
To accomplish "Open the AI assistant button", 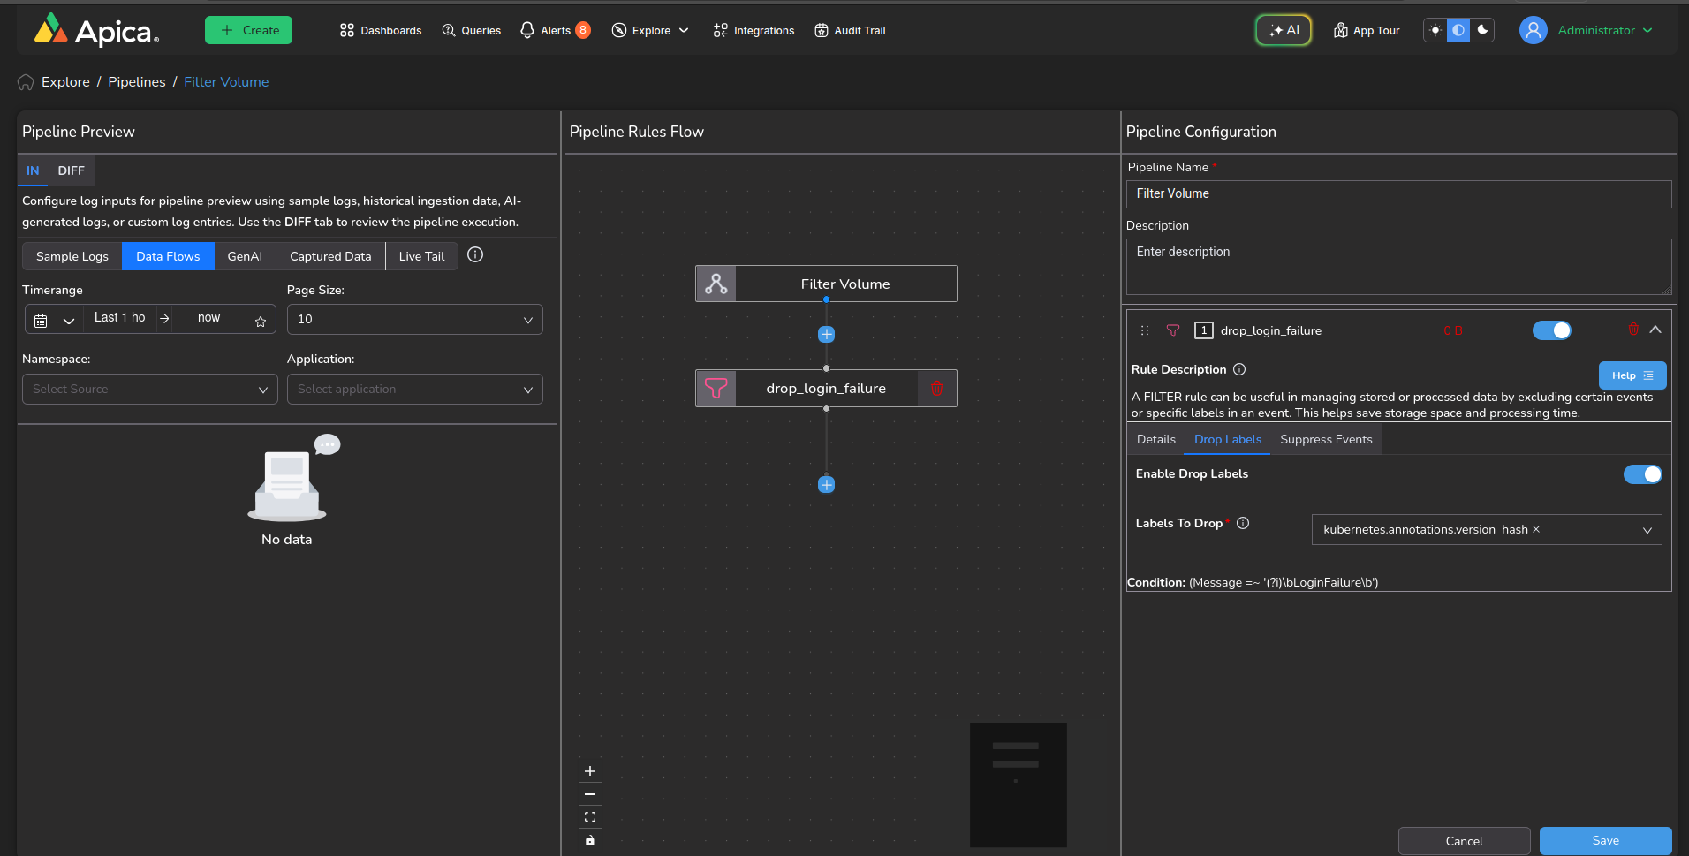I will [1284, 30].
